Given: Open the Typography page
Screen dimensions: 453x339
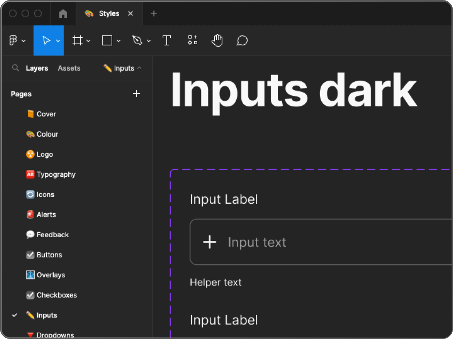Looking at the screenshot, I should 56,174.
